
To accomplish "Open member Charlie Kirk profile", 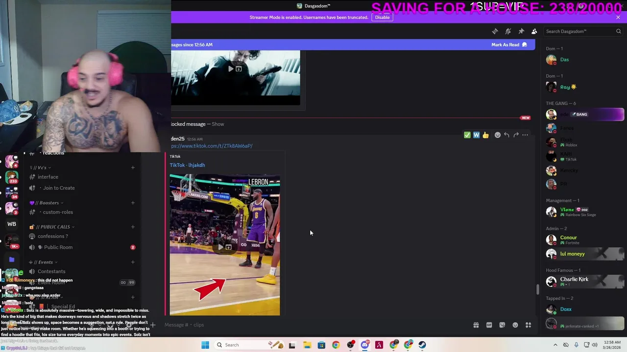I will tap(585, 281).
